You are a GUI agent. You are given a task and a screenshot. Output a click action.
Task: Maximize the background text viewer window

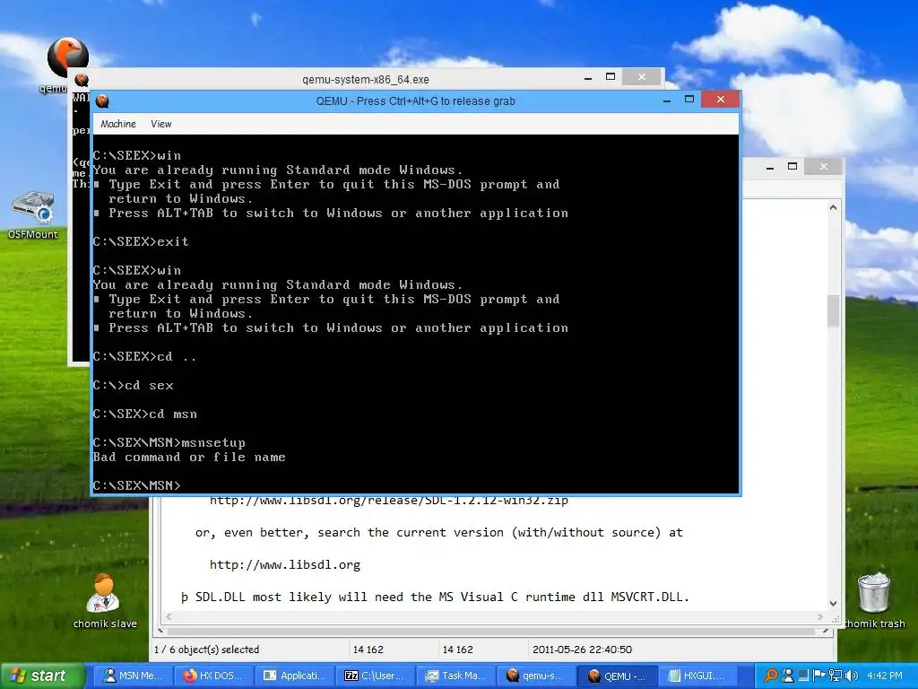(x=792, y=166)
